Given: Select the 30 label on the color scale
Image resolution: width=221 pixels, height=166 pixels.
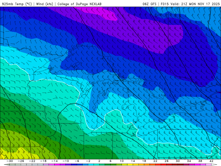Looking at the screenshot, I should click(x=178, y=161).
